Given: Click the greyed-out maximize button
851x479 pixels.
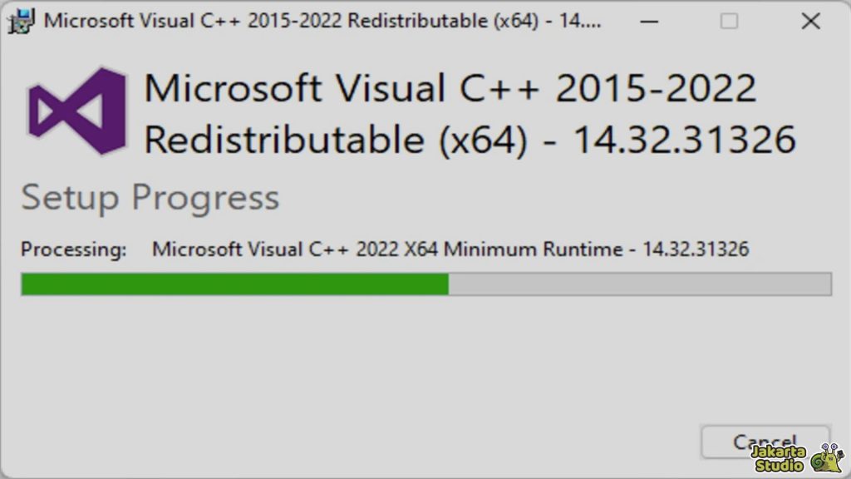Looking at the screenshot, I should (x=729, y=21).
